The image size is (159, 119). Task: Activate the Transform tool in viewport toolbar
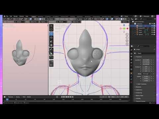click(51, 45)
